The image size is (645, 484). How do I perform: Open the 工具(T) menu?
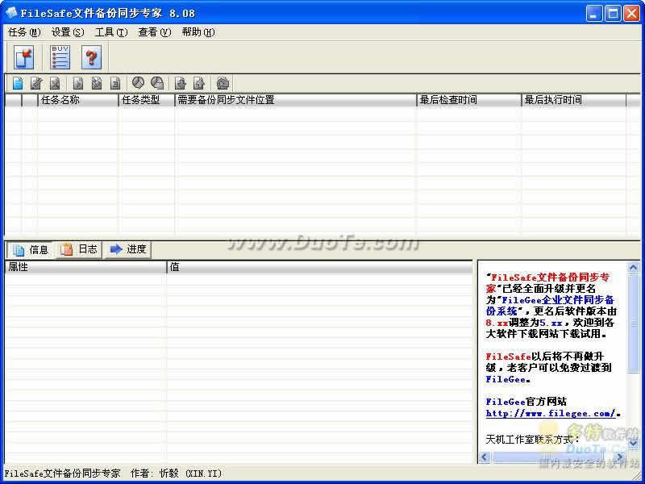[x=111, y=32]
